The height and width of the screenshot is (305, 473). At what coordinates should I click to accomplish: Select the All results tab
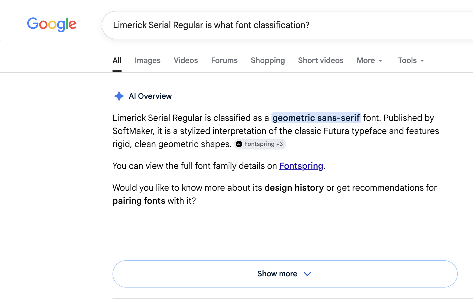tap(117, 60)
